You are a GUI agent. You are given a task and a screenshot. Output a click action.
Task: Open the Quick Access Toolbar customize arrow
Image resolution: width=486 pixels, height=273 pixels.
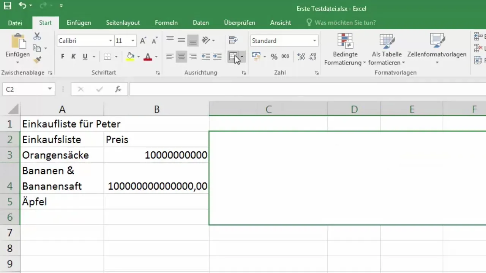pos(61,6)
